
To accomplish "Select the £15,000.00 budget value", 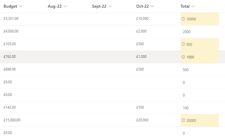I will click(12, 120).
